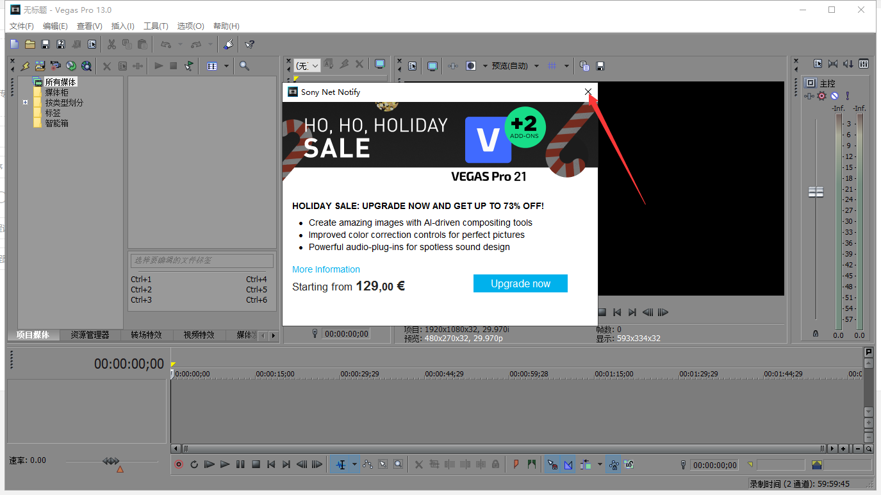The image size is (881, 495).
Task: Click the Master FX icon in mixer
Action: click(x=809, y=96)
